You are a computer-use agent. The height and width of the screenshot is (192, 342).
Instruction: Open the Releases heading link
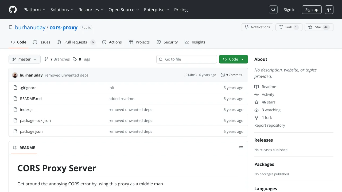264,140
